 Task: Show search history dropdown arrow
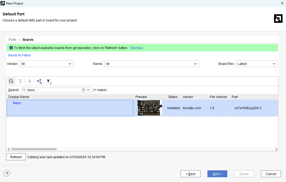pyautogui.click(x=88, y=90)
